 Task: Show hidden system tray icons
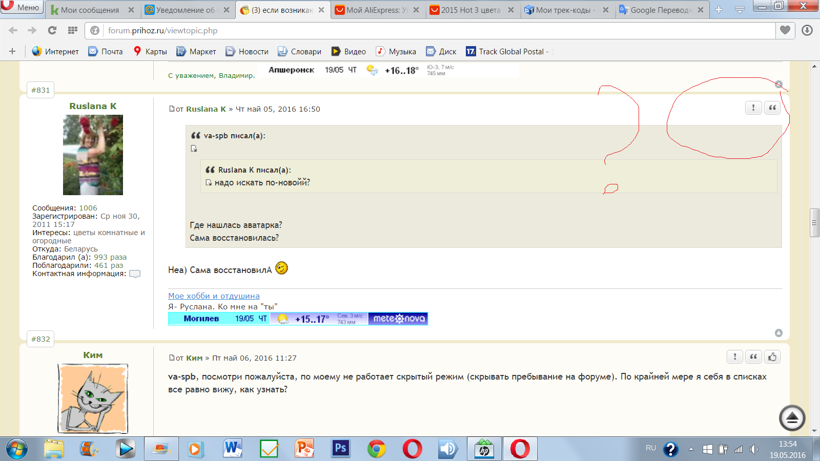[x=691, y=449]
